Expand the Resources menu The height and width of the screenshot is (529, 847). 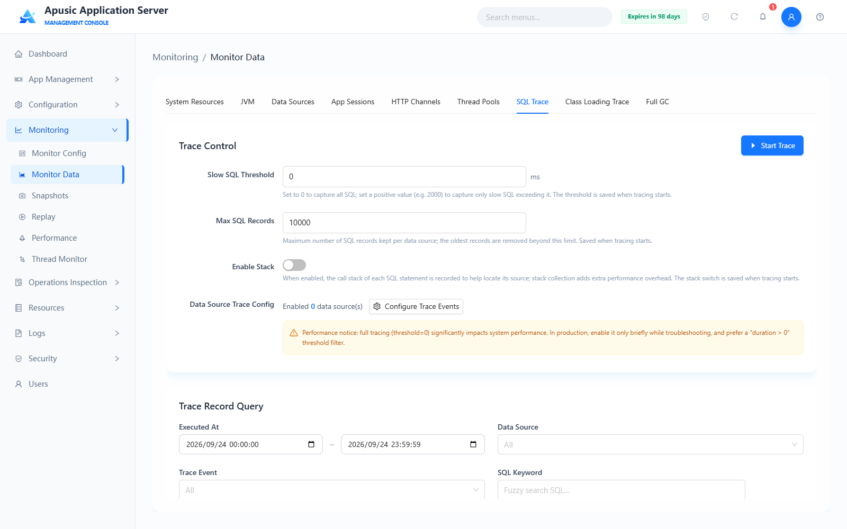click(67, 308)
